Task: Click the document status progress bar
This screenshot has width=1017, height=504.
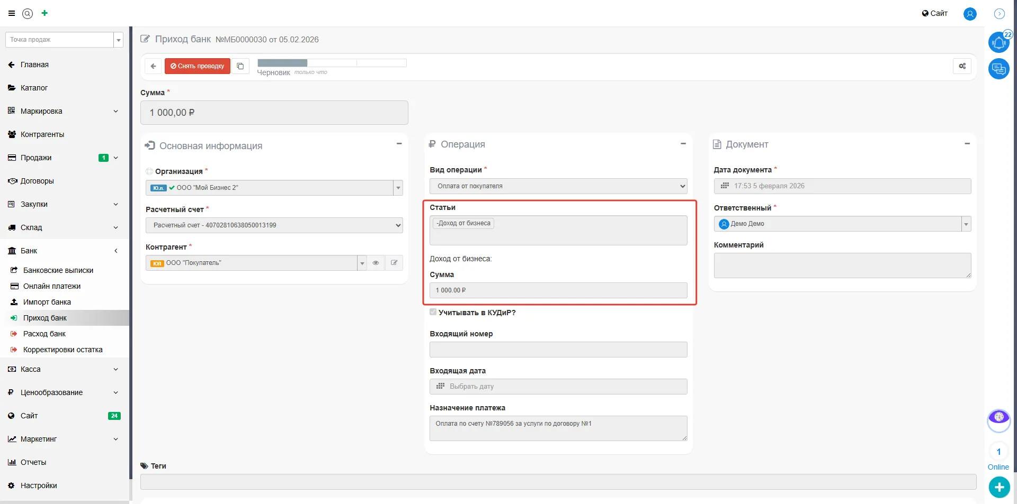Action: tap(332, 63)
